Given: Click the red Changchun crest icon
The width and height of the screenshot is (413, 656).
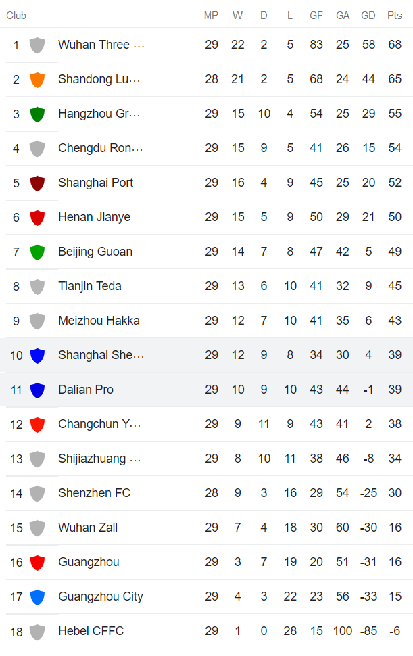Looking at the screenshot, I should tap(37, 423).
